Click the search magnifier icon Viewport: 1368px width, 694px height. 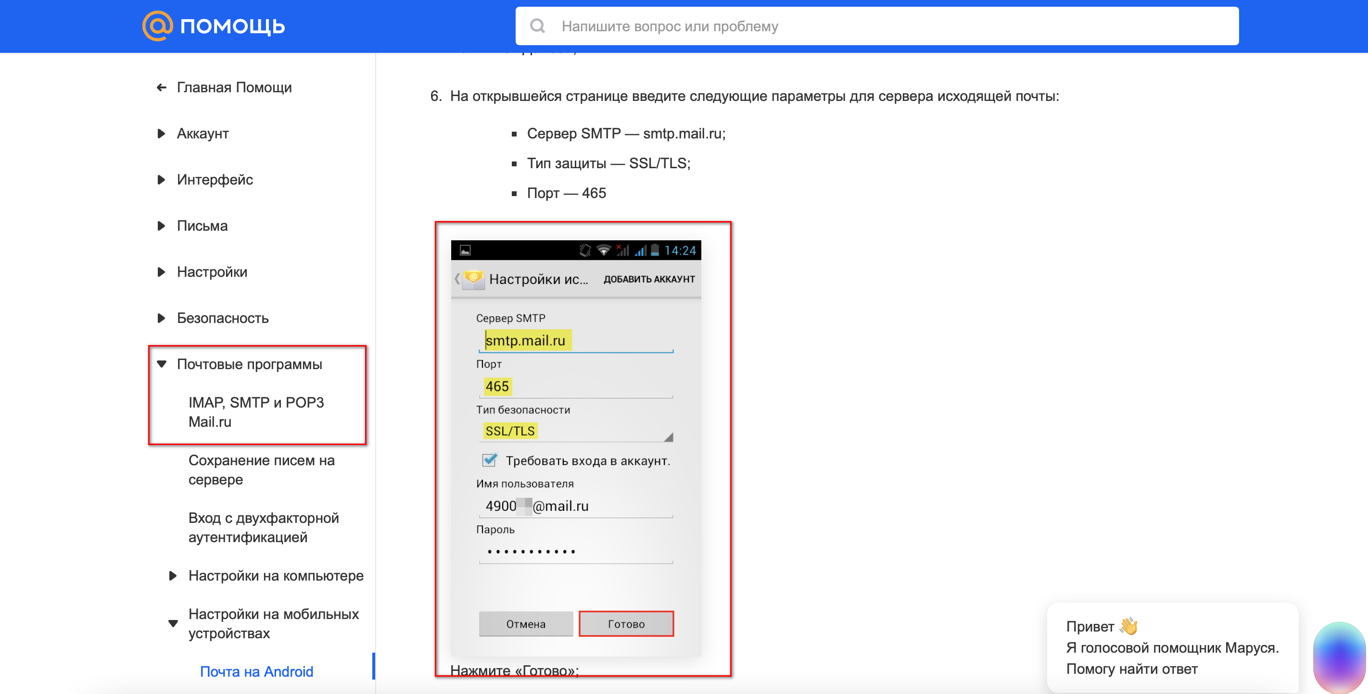(537, 26)
